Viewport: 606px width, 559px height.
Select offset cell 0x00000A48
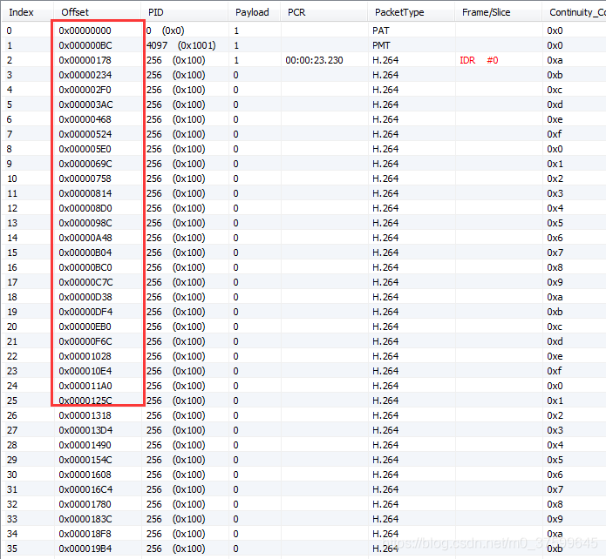tap(85, 238)
